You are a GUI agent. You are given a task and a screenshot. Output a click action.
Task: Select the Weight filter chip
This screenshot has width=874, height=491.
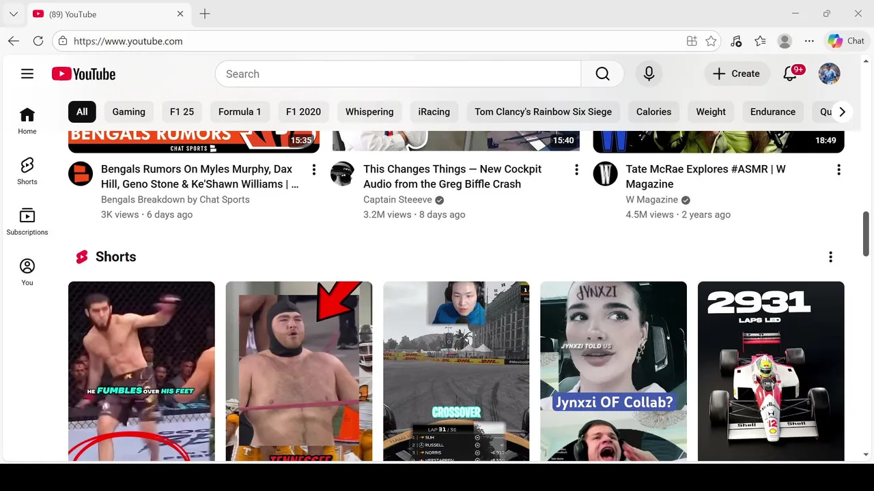pos(711,112)
